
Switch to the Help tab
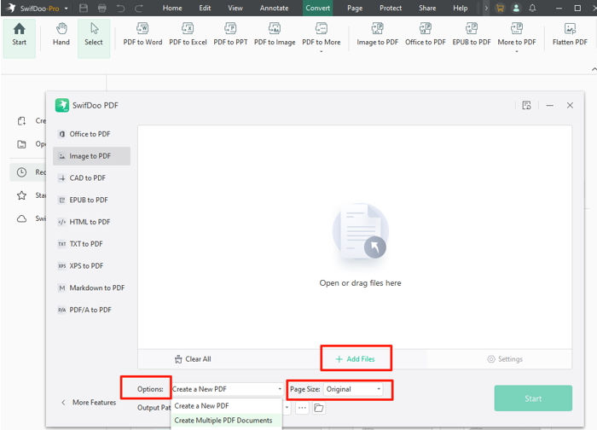coord(460,8)
